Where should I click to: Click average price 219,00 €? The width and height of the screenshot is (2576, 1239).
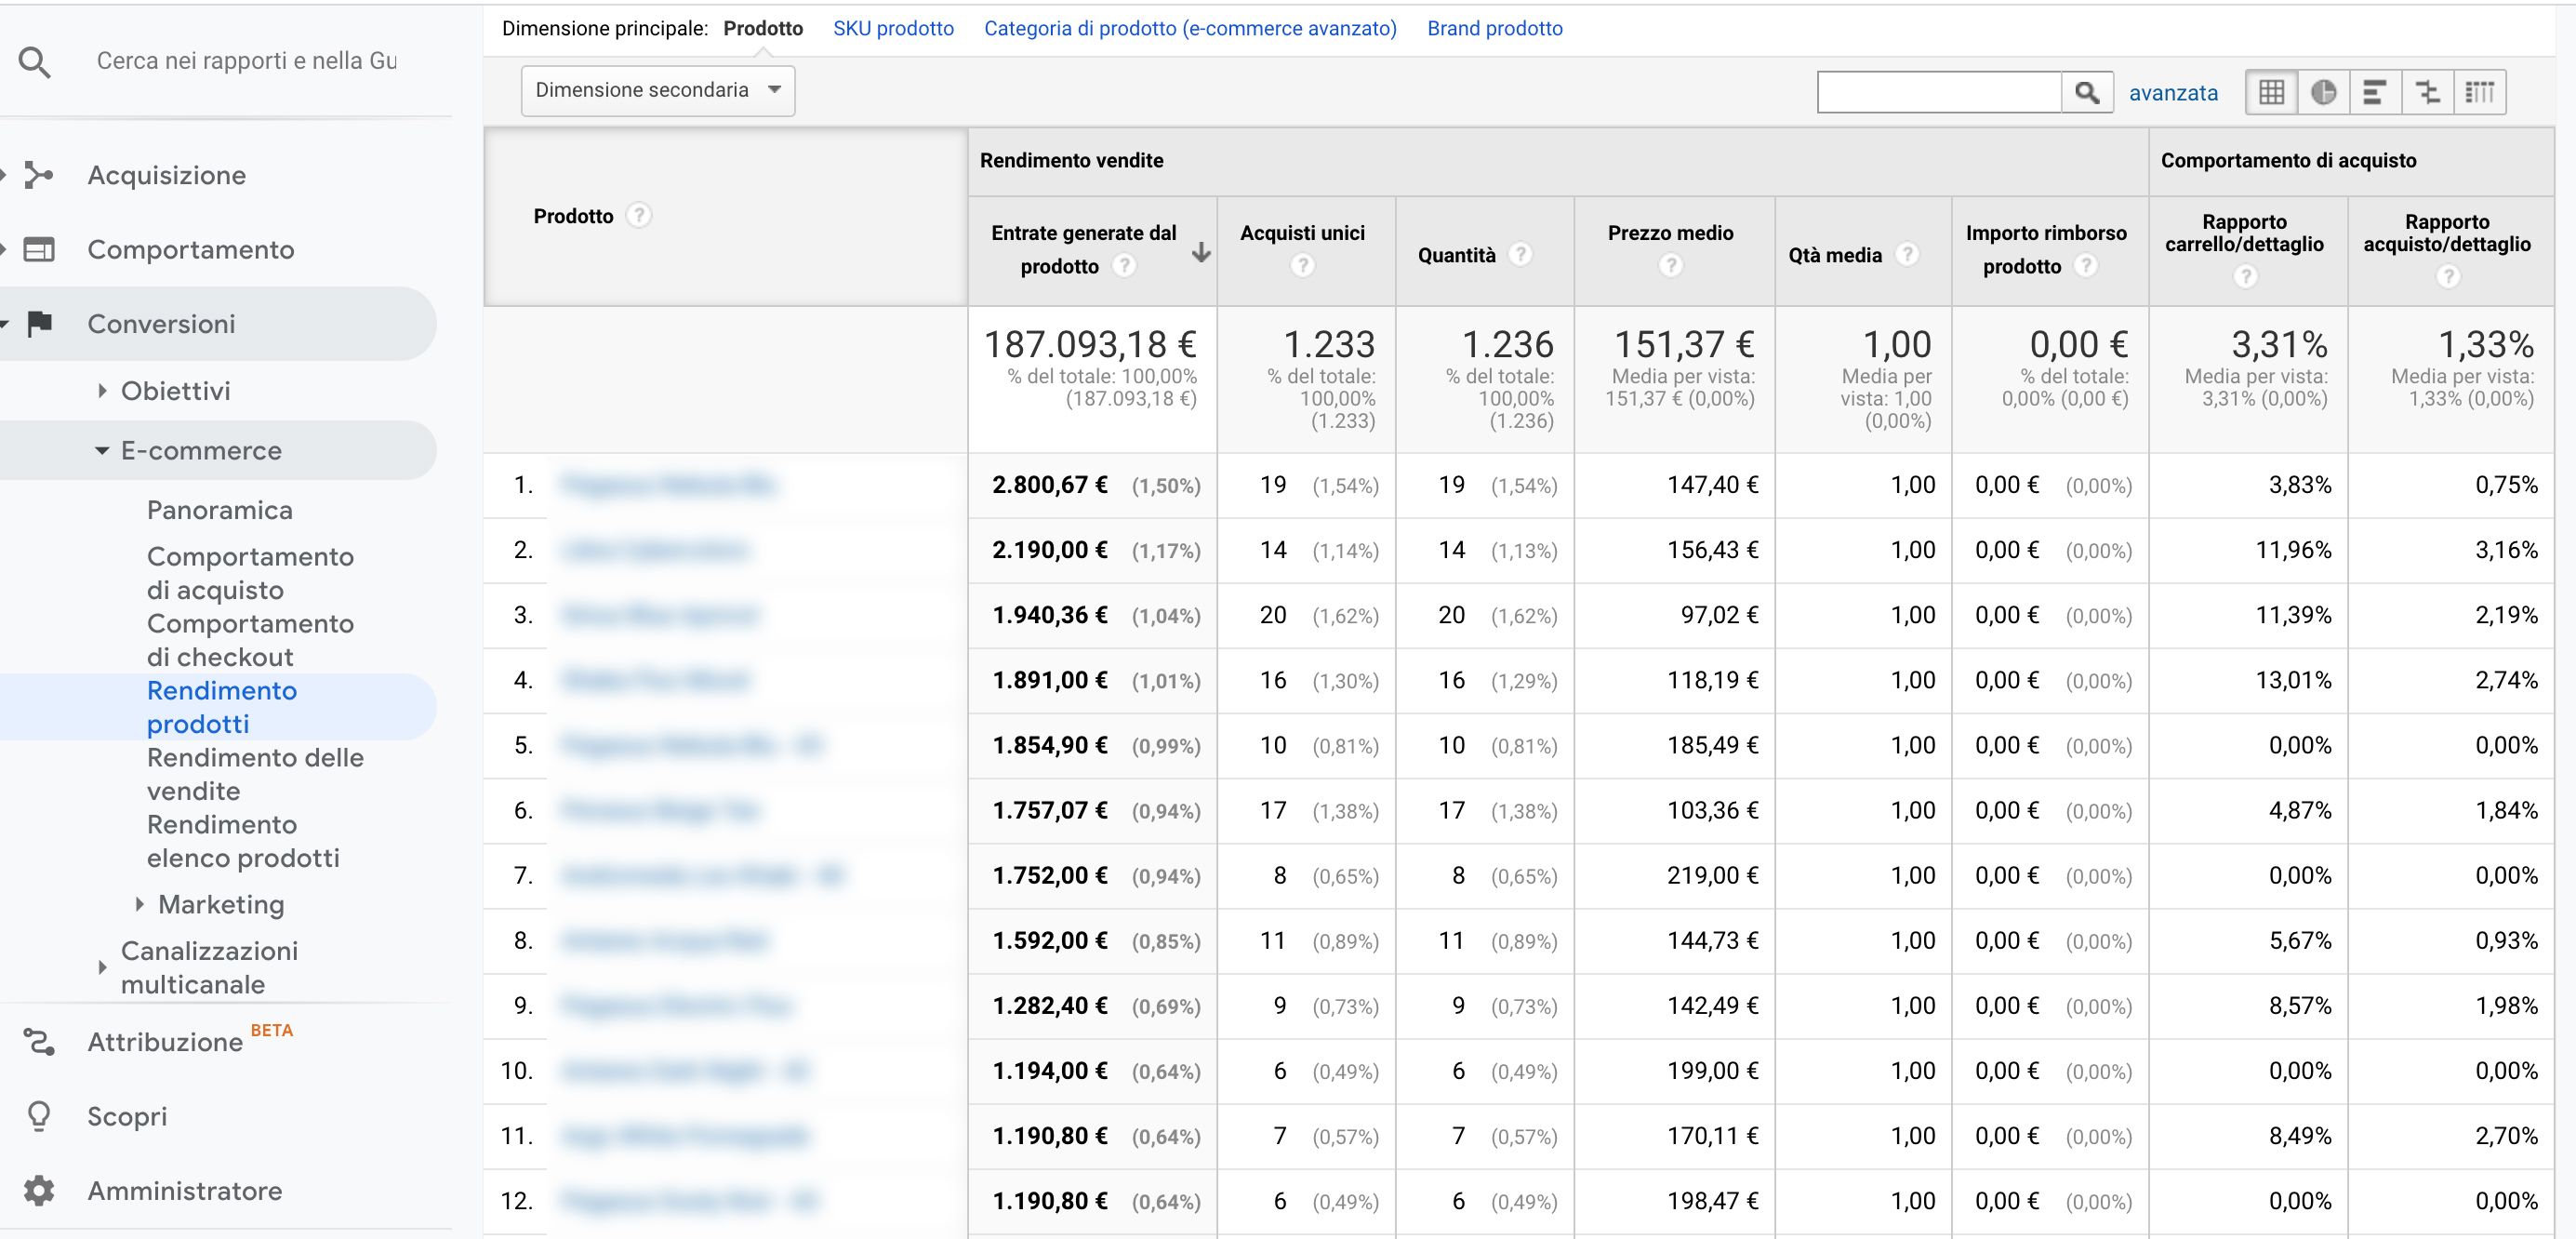coord(1712,876)
